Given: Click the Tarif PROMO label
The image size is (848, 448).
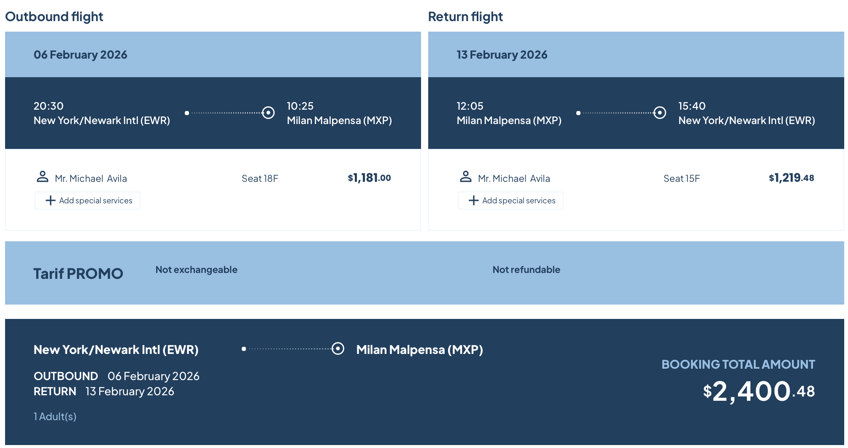Looking at the screenshot, I should click(78, 273).
